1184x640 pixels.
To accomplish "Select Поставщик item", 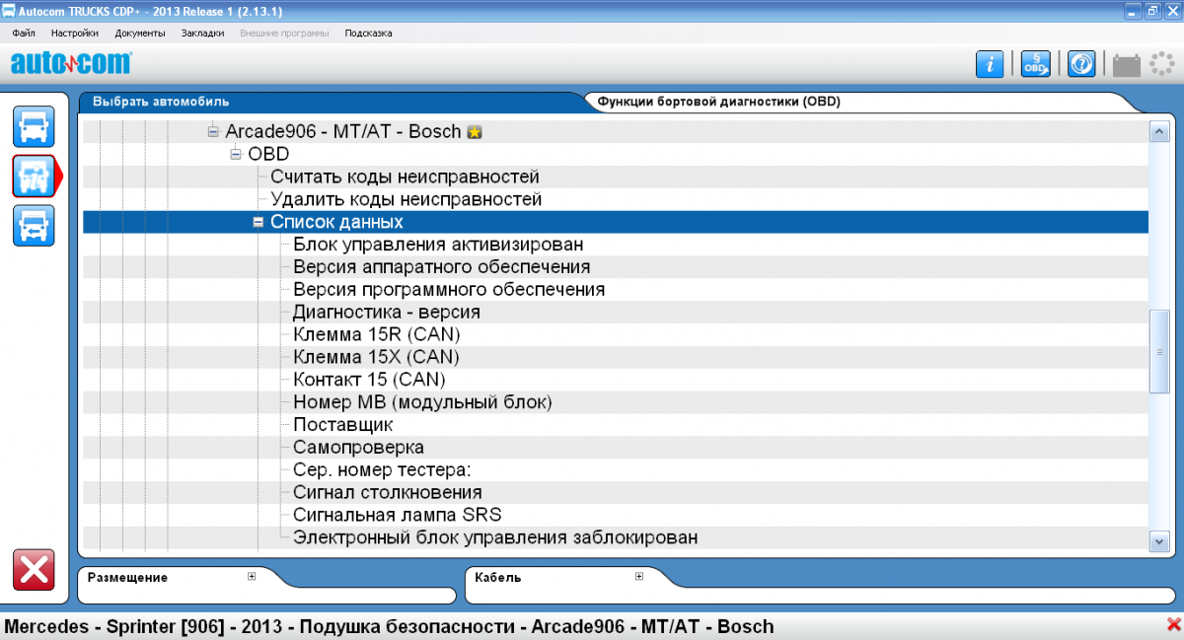I will point(342,425).
